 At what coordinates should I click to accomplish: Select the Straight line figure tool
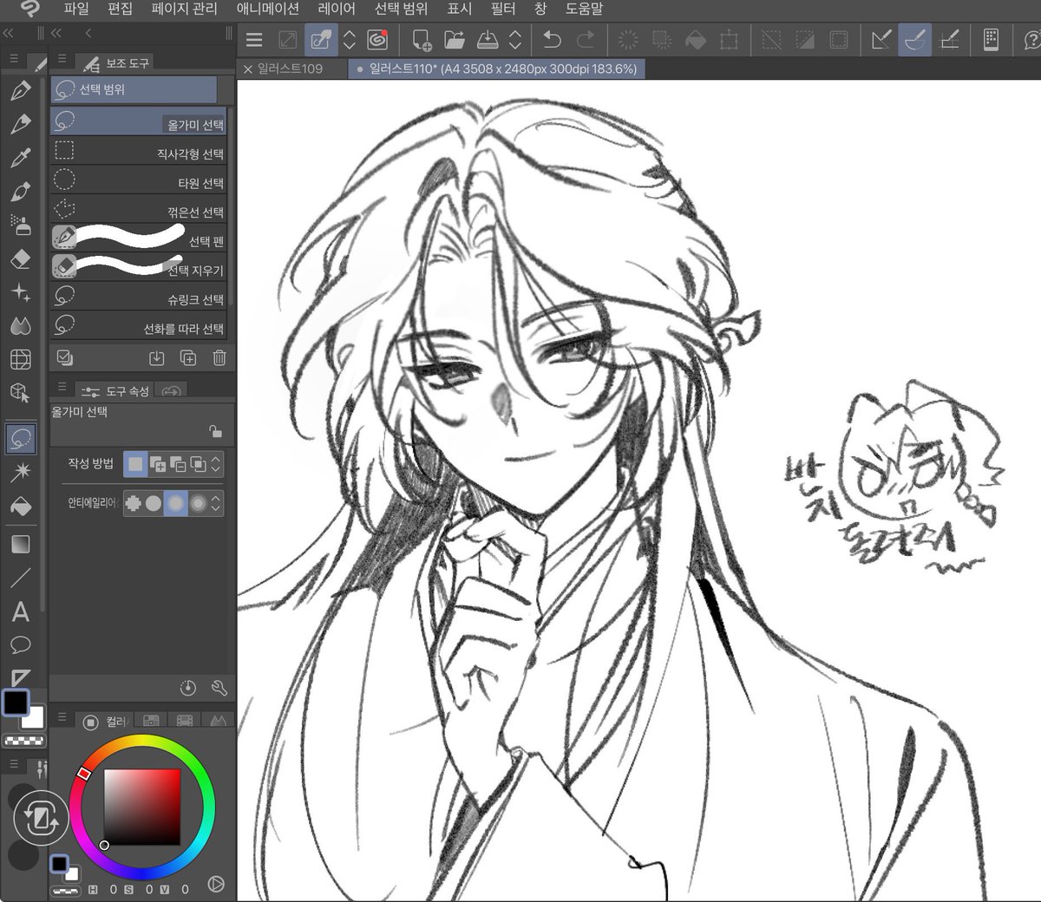pyautogui.click(x=21, y=578)
